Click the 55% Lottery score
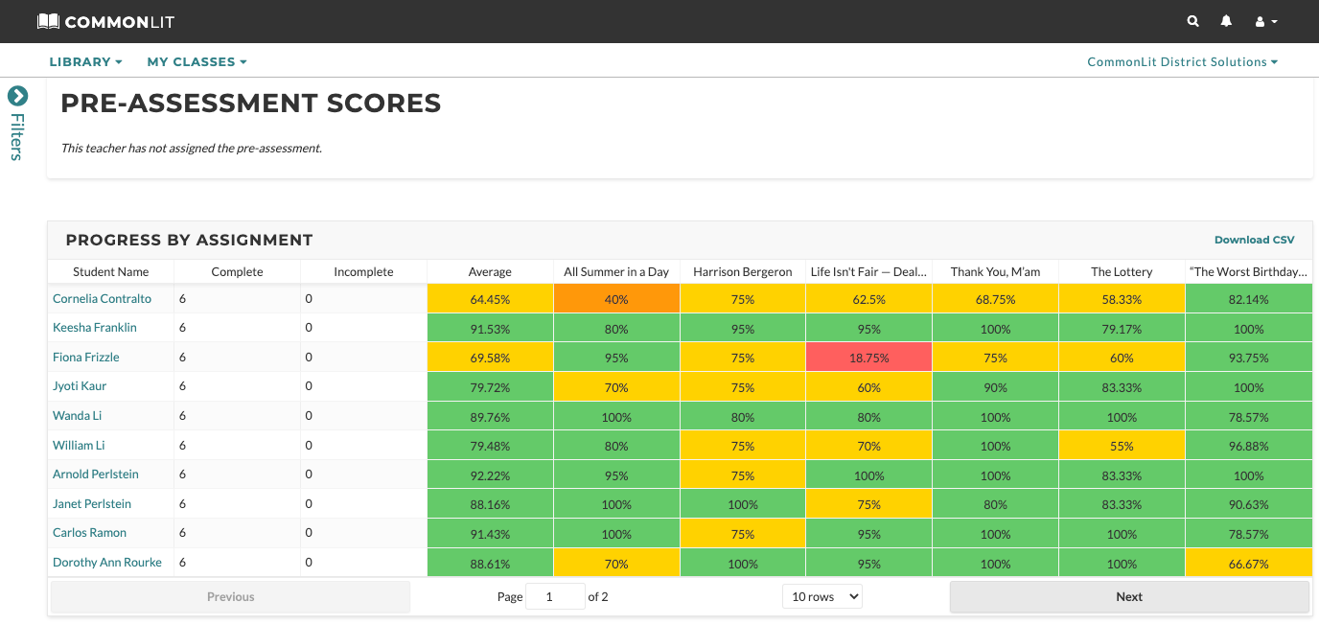This screenshot has width=1319, height=625. click(x=1122, y=446)
